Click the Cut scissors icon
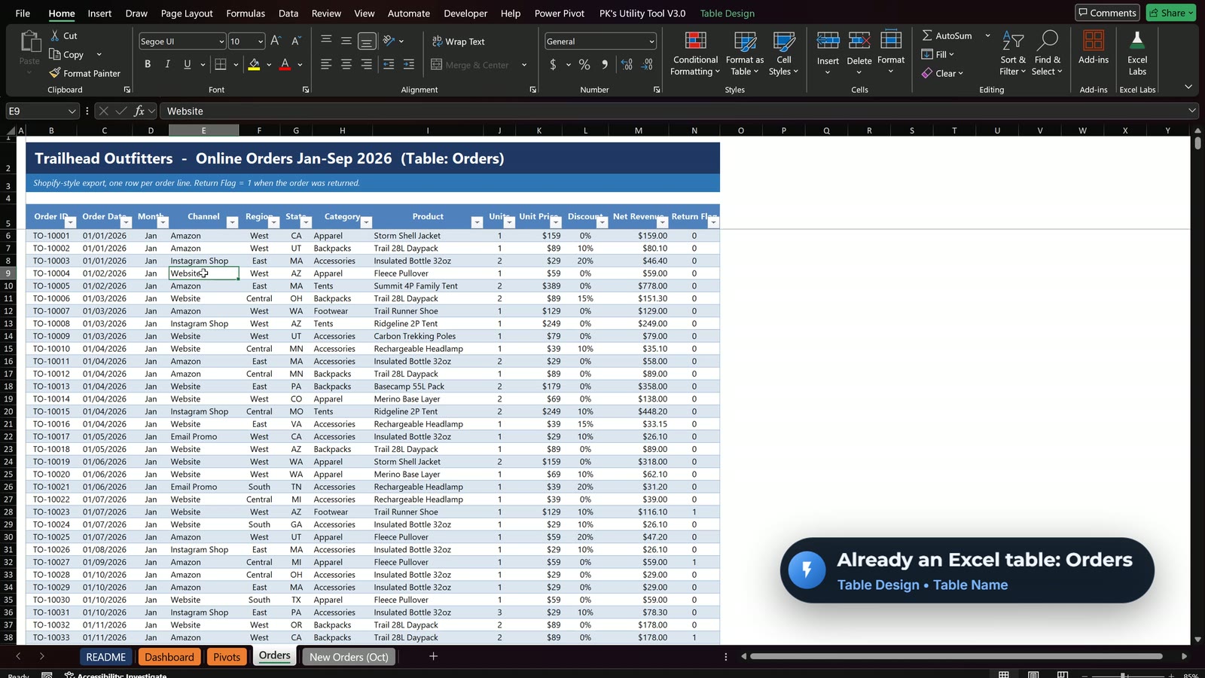Viewport: 1205px width, 678px height. (x=55, y=35)
